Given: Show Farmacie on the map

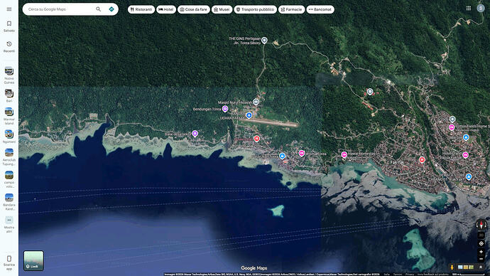Looking at the screenshot, I should [x=292, y=9].
